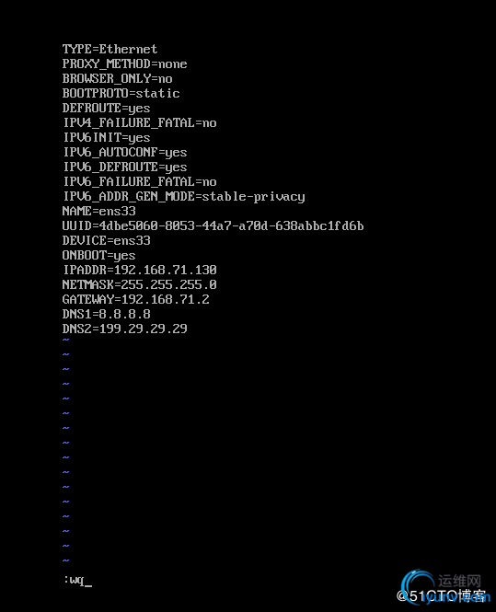The height and width of the screenshot is (612, 496).
Task: Click the BROWSER_ONLY=no line
Action: point(117,78)
